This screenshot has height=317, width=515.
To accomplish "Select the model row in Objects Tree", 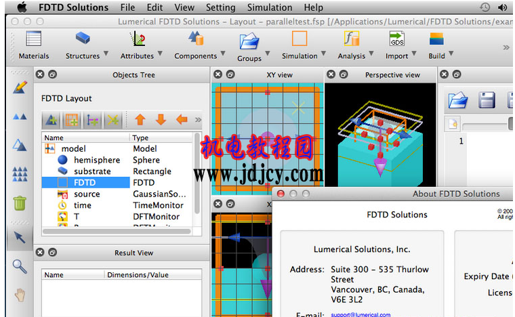I will point(117,148).
